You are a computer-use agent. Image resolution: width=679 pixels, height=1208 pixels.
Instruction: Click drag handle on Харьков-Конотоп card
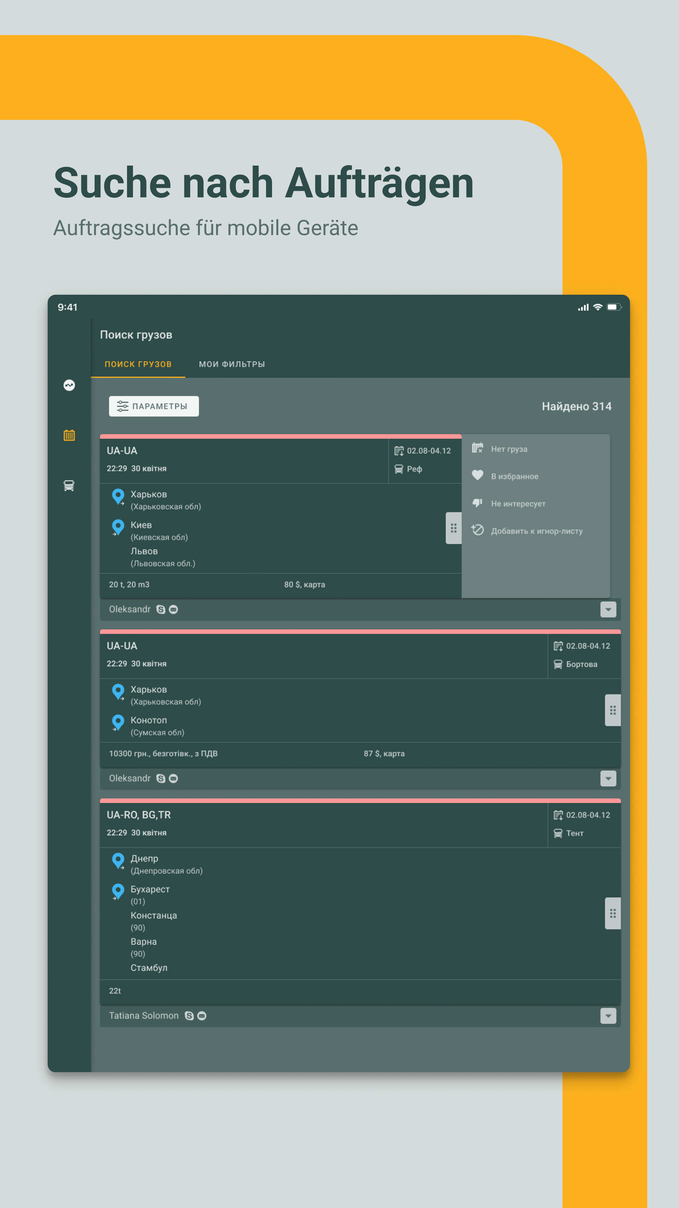coord(613,710)
